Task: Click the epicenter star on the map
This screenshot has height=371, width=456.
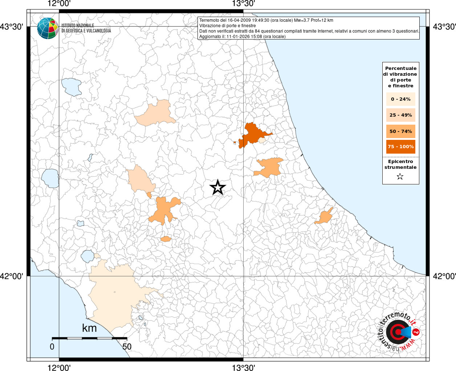Action: click(218, 188)
